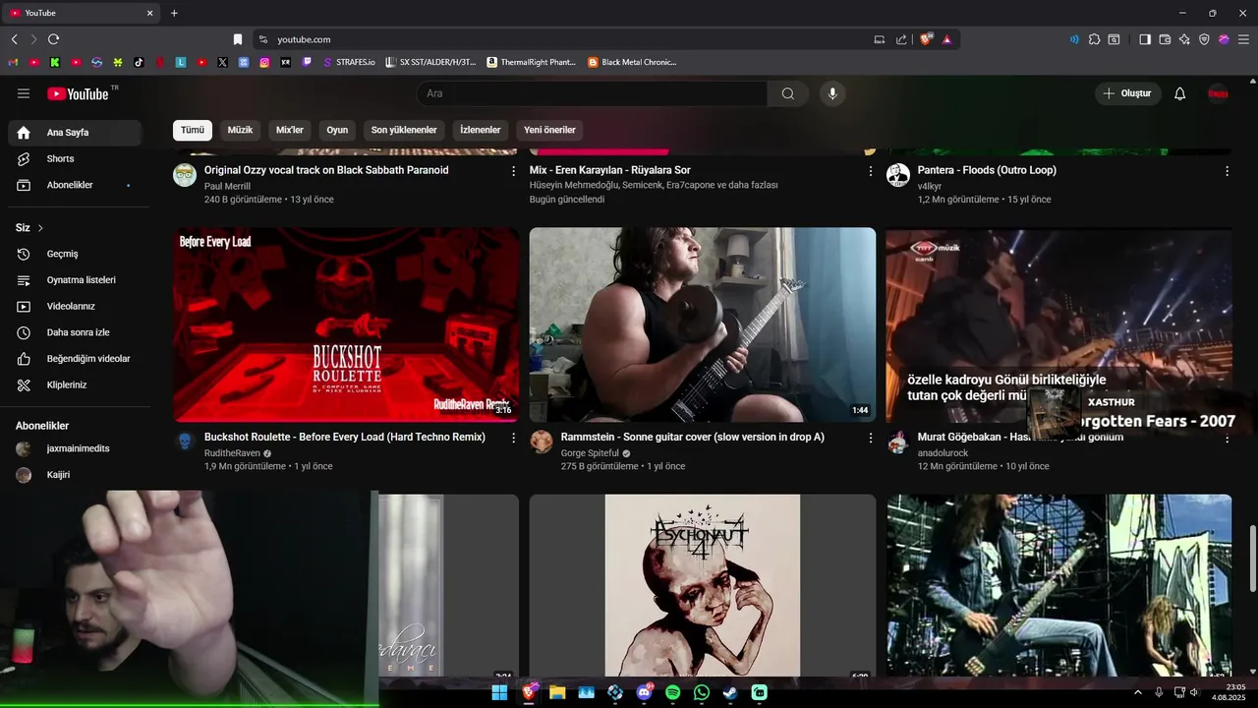Open the Kaijiri subscription channel
This screenshot has height=708, width=1258.
coord(75,475)
